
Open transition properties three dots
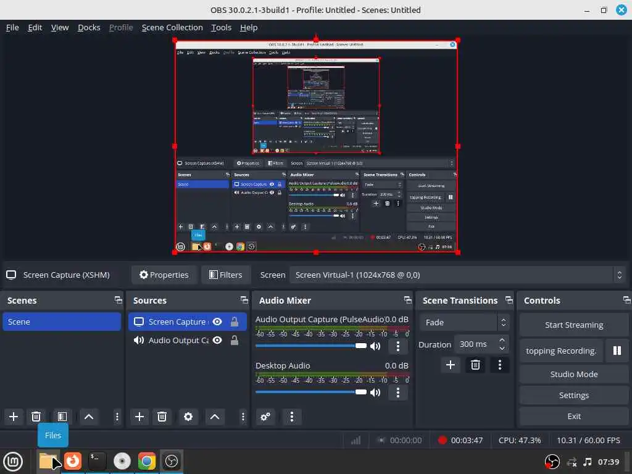tap(500, 365)
